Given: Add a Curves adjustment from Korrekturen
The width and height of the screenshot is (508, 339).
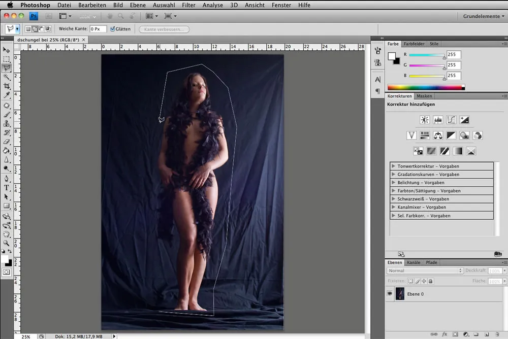Looking at the screenshot, I should [x=451, y=120].
